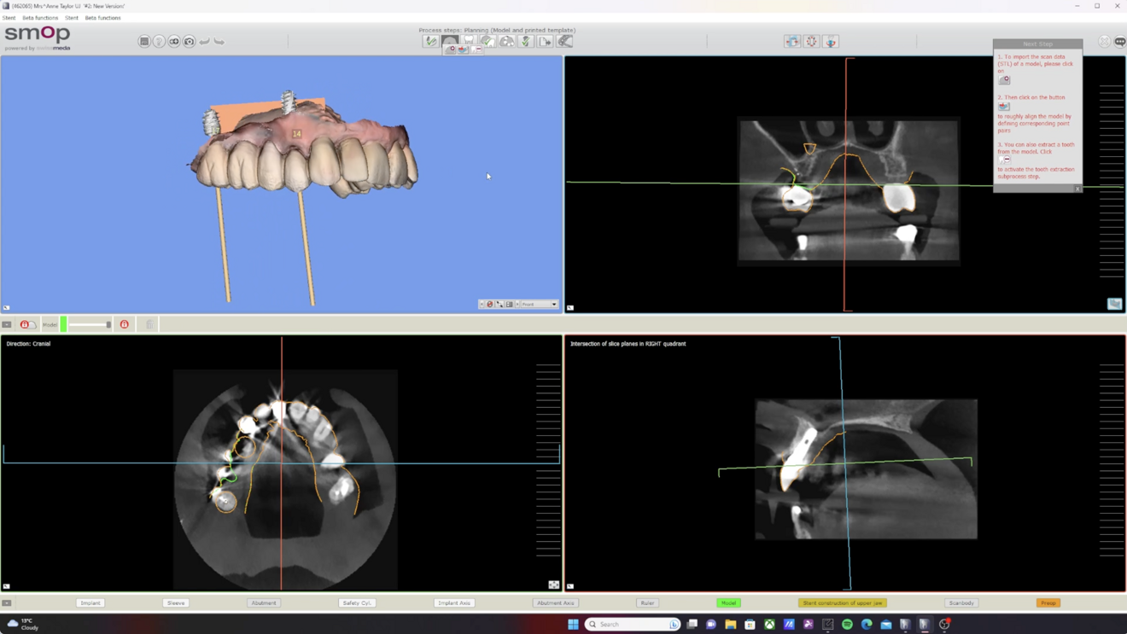Toggle Implant Axis visibility

pos(454,603)
